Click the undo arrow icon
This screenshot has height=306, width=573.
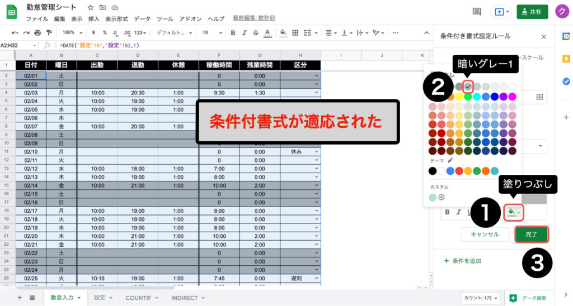pos(15,33)
